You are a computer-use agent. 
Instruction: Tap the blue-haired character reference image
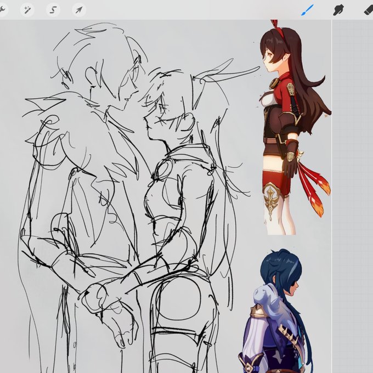(276, 310)
